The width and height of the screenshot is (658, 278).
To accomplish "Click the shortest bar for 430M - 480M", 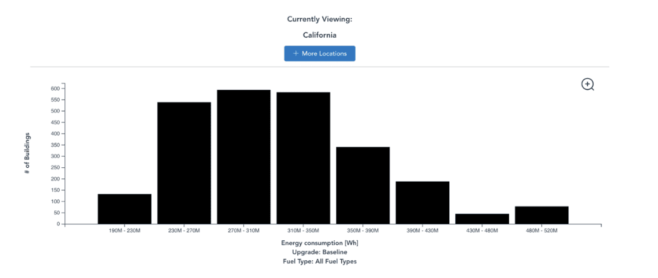I will pyautogui.click(x=482, y=219).
